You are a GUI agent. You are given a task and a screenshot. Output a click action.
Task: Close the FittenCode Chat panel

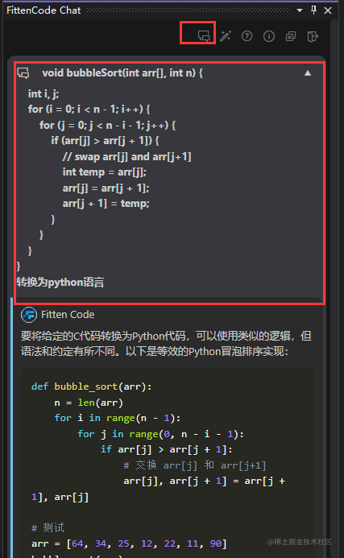click(x=328, y=10)
